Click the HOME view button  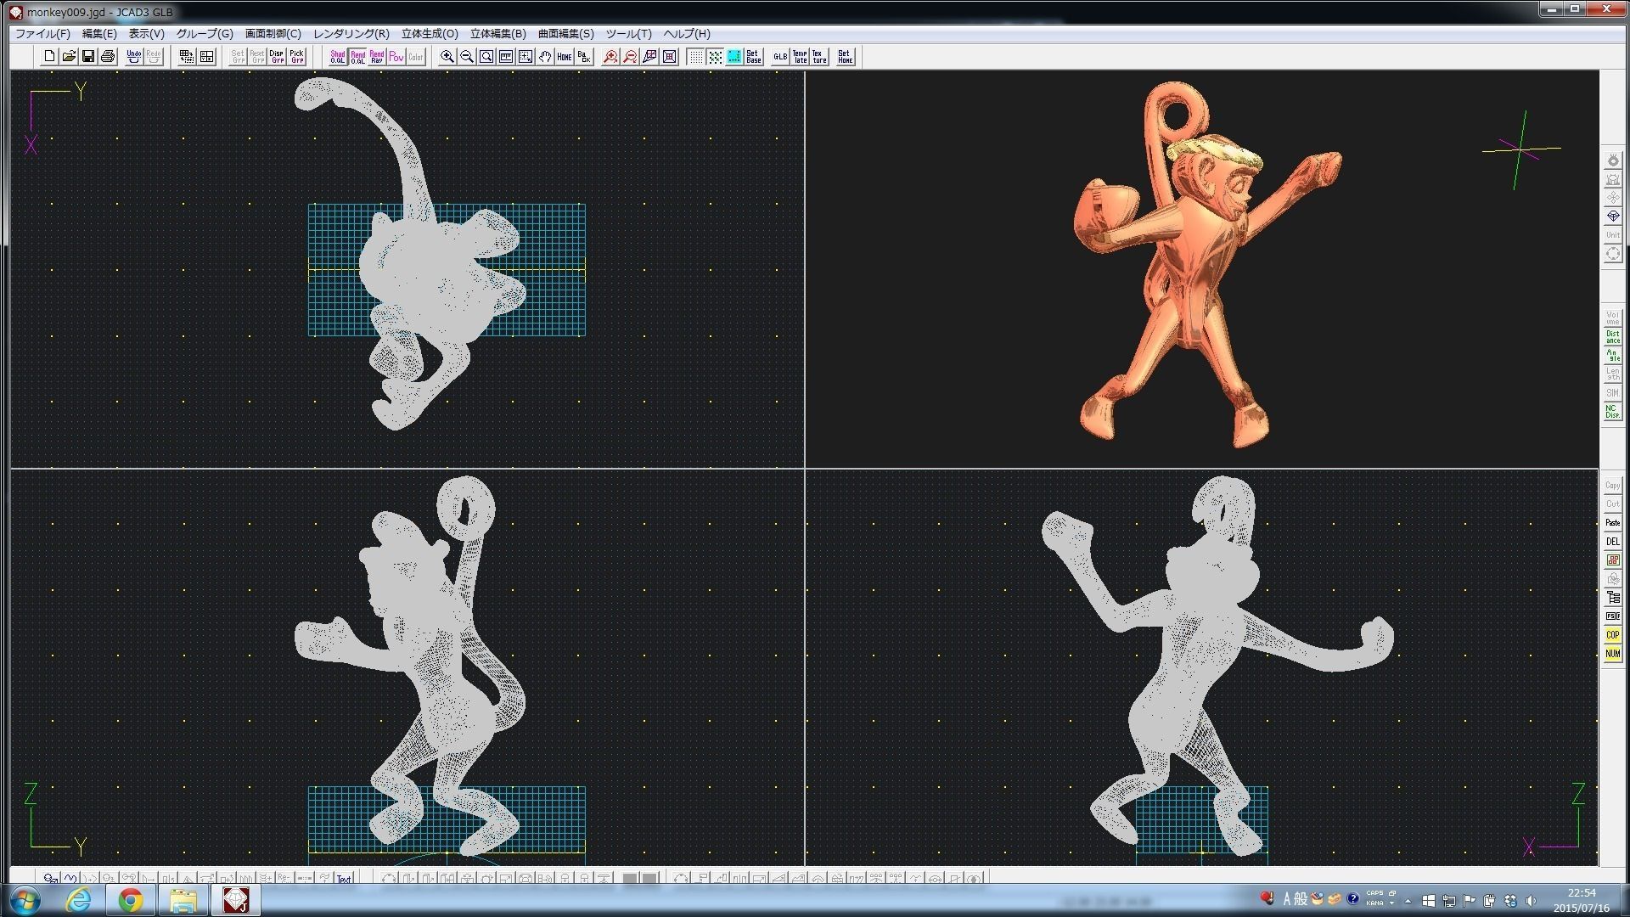coord(565,57)
